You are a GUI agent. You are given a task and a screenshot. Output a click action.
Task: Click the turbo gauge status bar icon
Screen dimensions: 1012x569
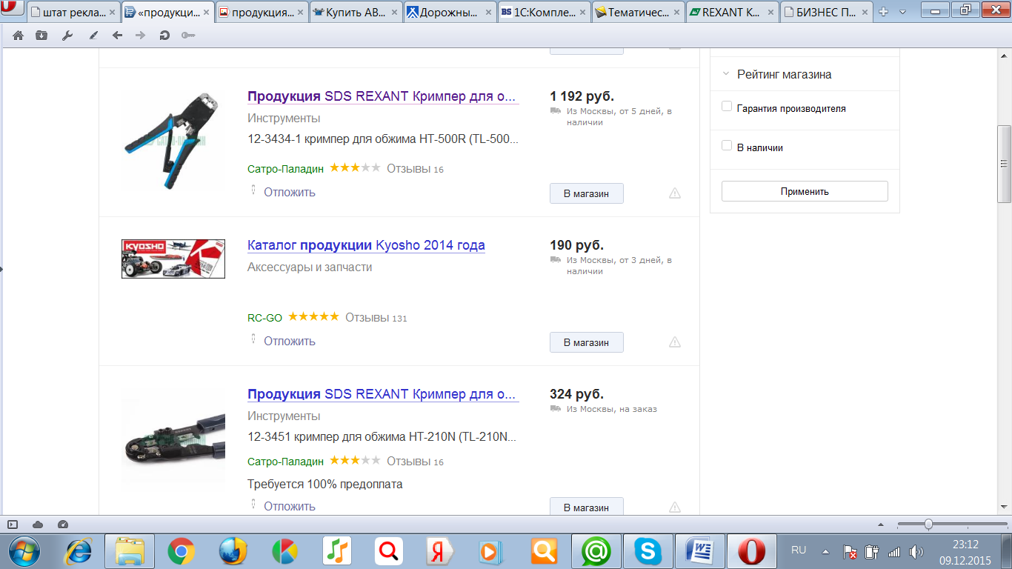pyautogui.click(x=63, y=525)
